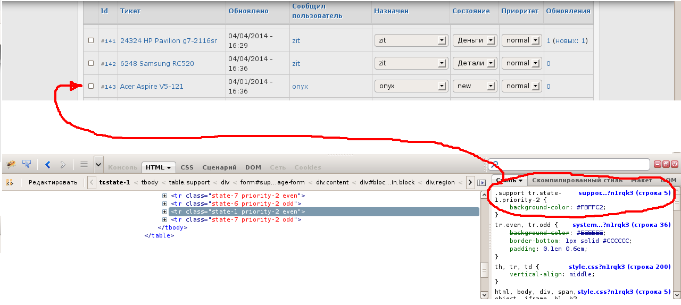Expand the highlighted state-1 priority-2 even row
The image size is (681, 305).
coord(165,211)
